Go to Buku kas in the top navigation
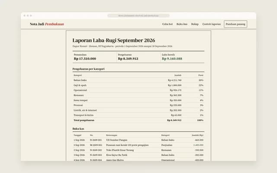Viewport: 277px width, 173px height. click(182, 24)
